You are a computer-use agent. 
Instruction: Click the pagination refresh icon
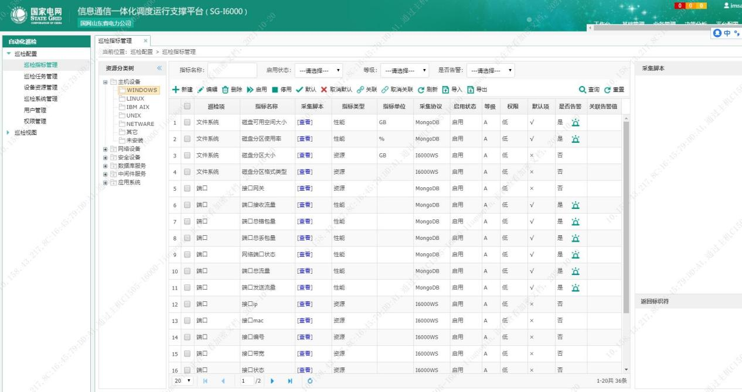tap(310, 381)
